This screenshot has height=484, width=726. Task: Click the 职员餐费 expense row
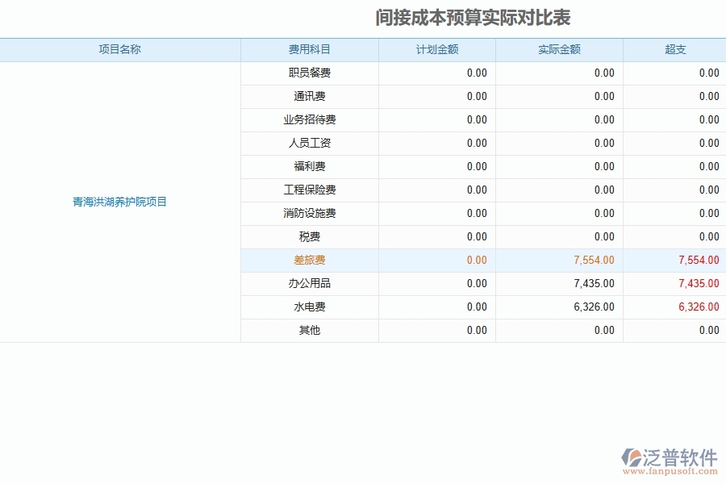pyautogui.click(x=309, y=73)
